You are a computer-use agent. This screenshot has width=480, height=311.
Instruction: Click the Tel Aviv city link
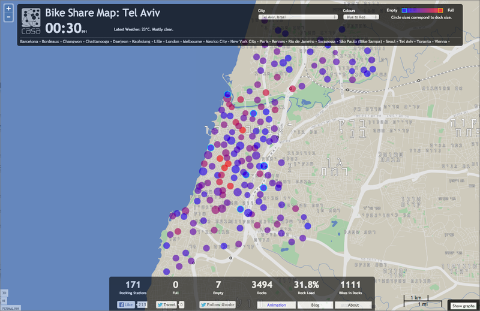point(406,41)
